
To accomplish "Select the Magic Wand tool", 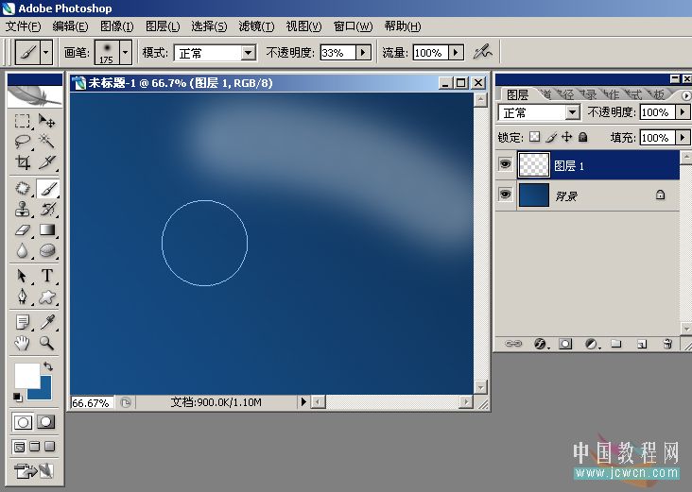I will point(46,142).
